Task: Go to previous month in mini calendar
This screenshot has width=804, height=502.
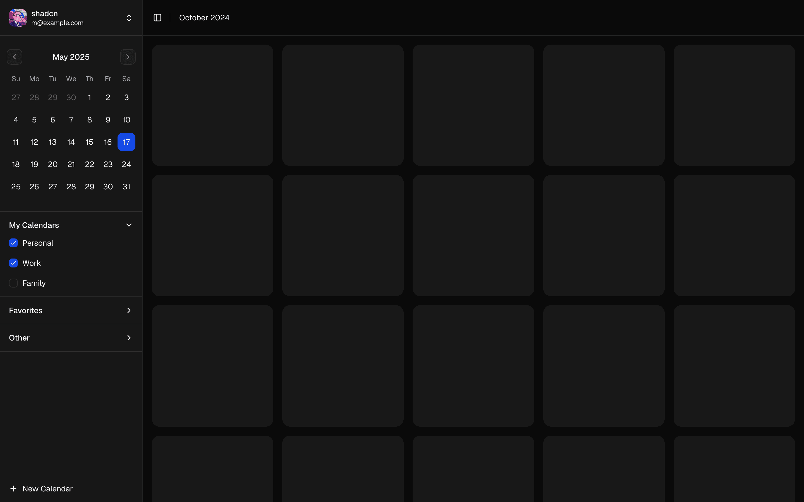Action: coord(15,57)
